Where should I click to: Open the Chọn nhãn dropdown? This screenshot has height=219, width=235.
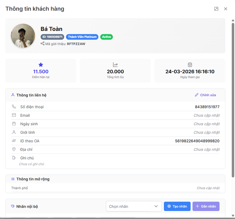134,206
